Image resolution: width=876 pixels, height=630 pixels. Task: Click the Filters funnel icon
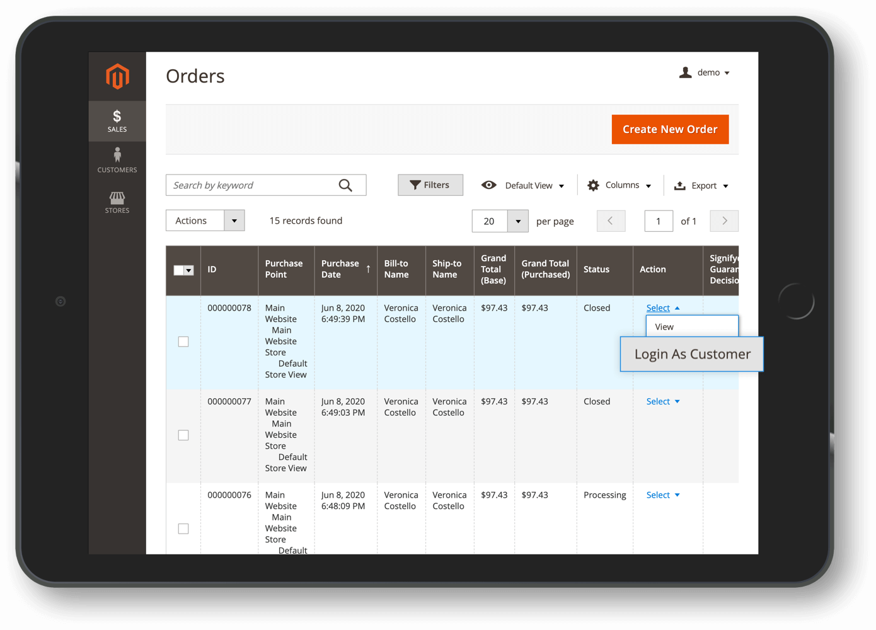pyautogui.click(x=415, y=185)
